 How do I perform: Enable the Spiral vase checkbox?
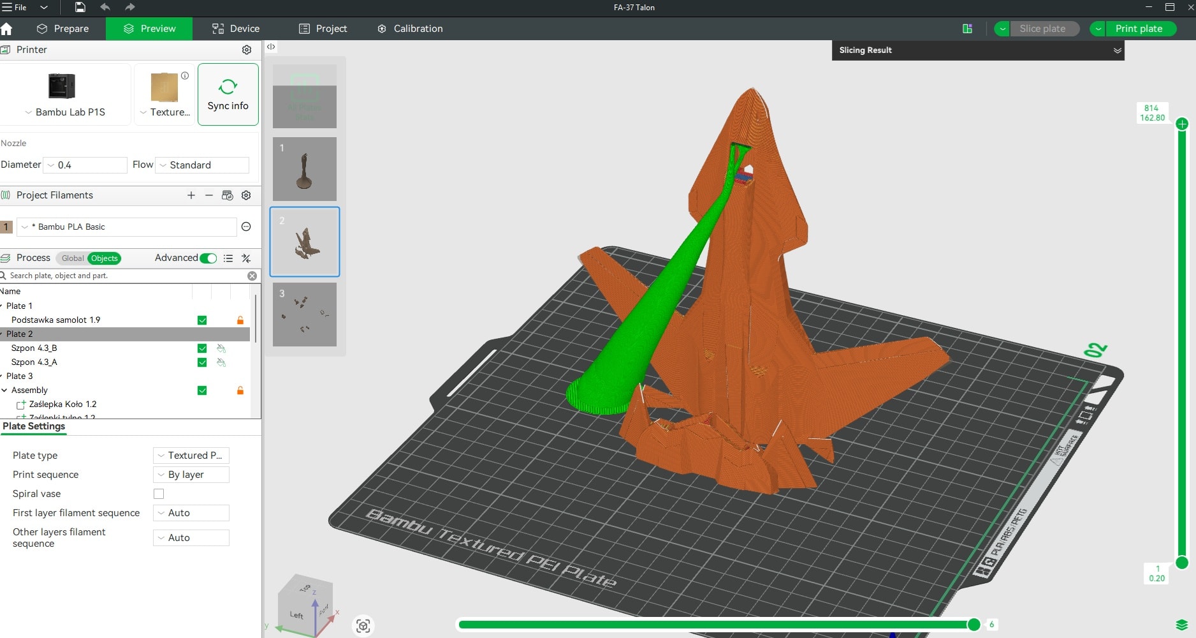[158, 493]
